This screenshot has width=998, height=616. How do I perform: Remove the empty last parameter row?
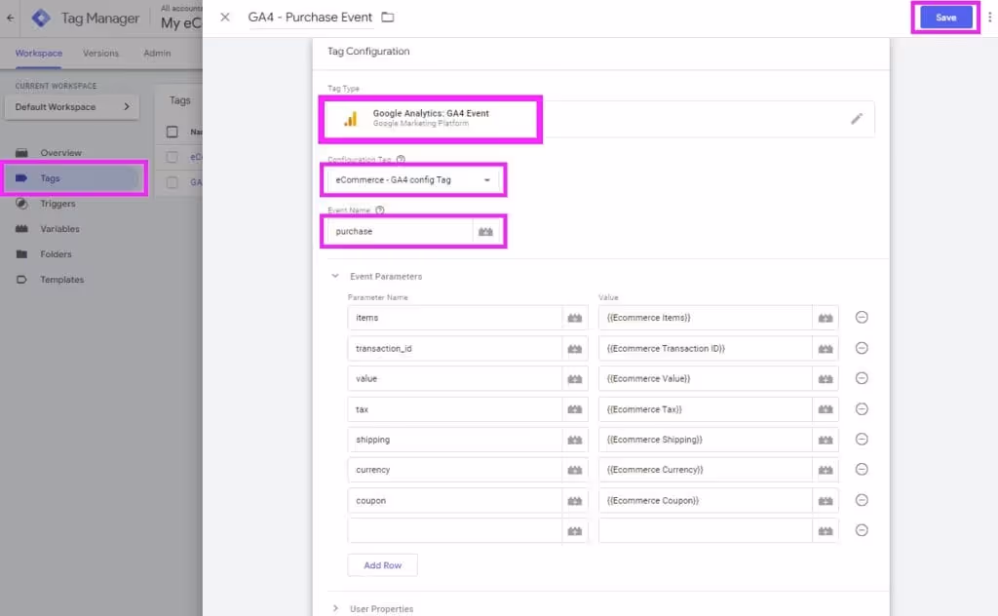tap(862, 530)
